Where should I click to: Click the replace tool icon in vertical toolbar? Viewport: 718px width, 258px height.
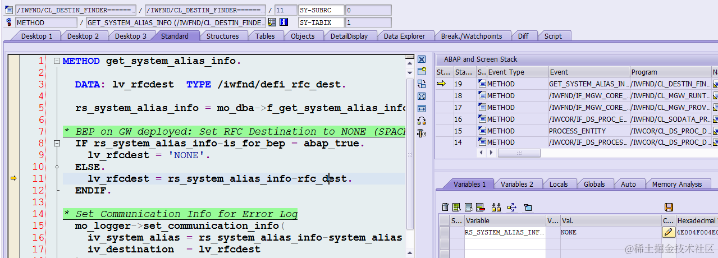422,84
